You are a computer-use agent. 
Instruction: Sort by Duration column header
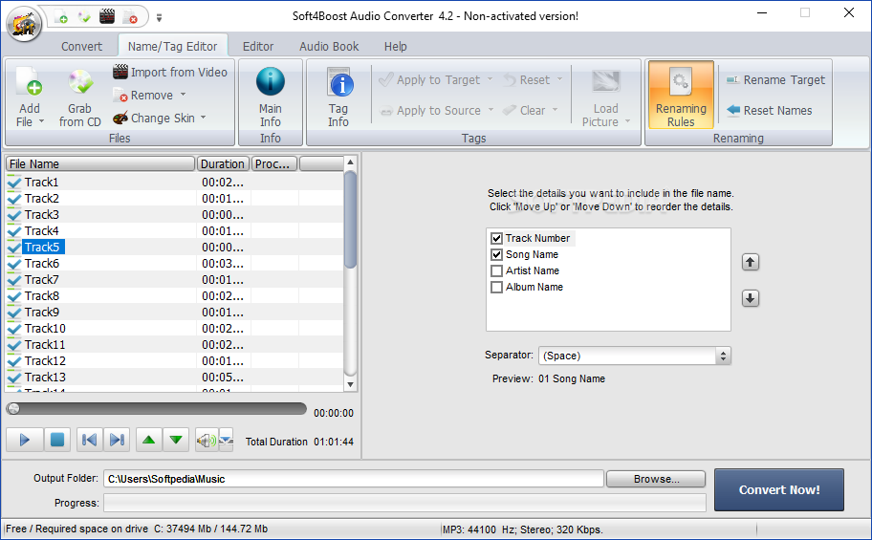tap(223, 164)
